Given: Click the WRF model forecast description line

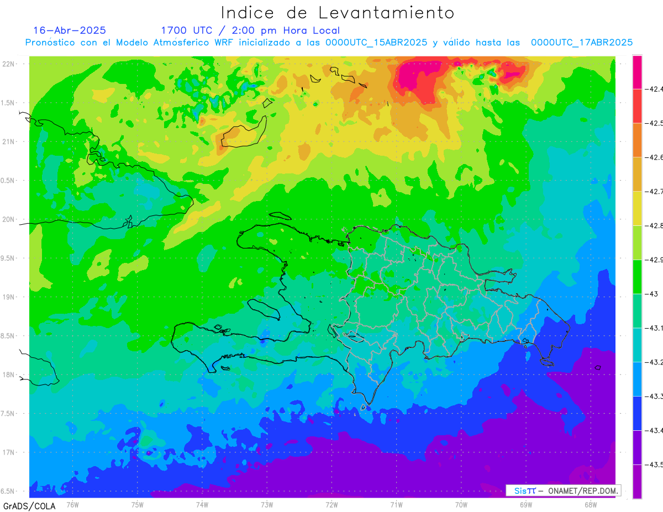Looking at the screenshot, I should pos(329,43).
